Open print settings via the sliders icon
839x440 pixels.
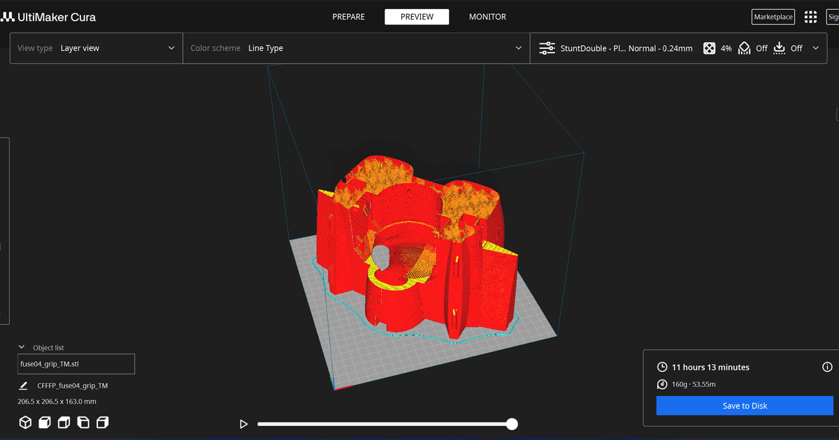[x=547, y=48]
